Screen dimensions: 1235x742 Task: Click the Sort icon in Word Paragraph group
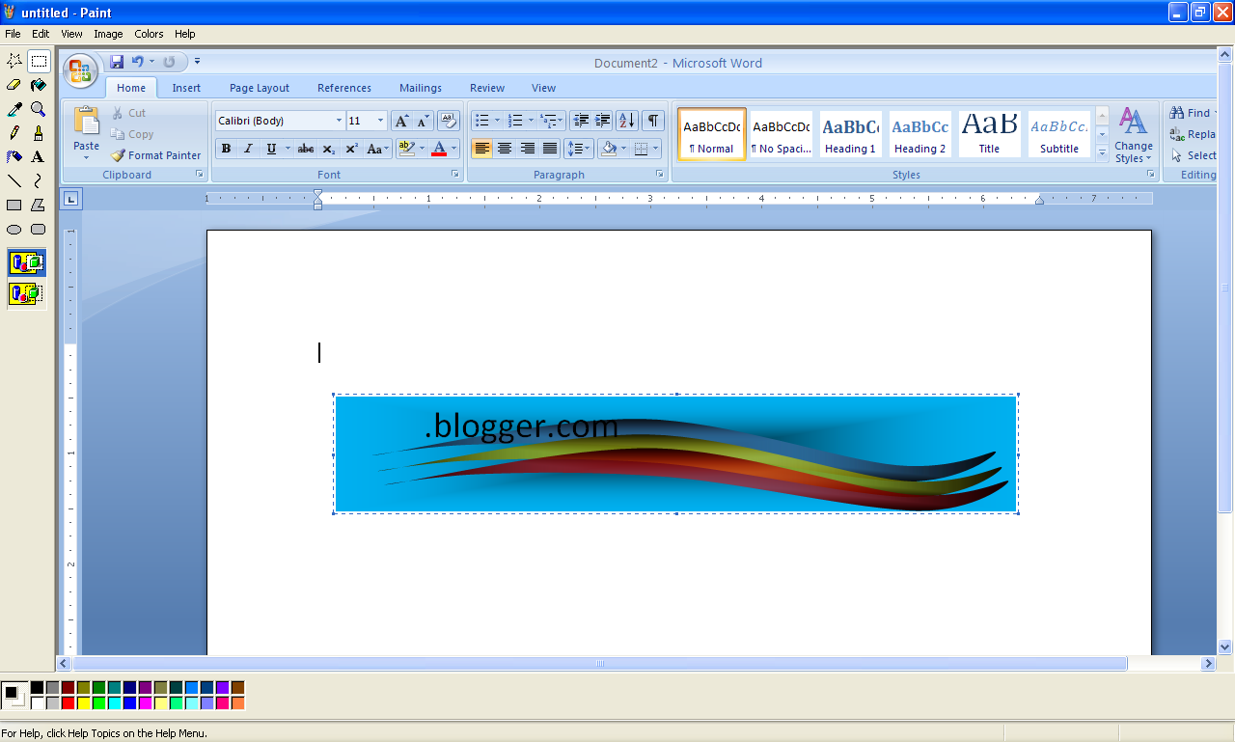coord(627,121)
